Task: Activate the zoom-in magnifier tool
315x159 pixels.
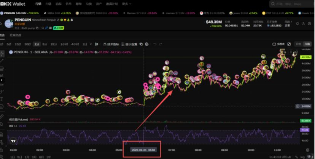Action: coord(2,125)
